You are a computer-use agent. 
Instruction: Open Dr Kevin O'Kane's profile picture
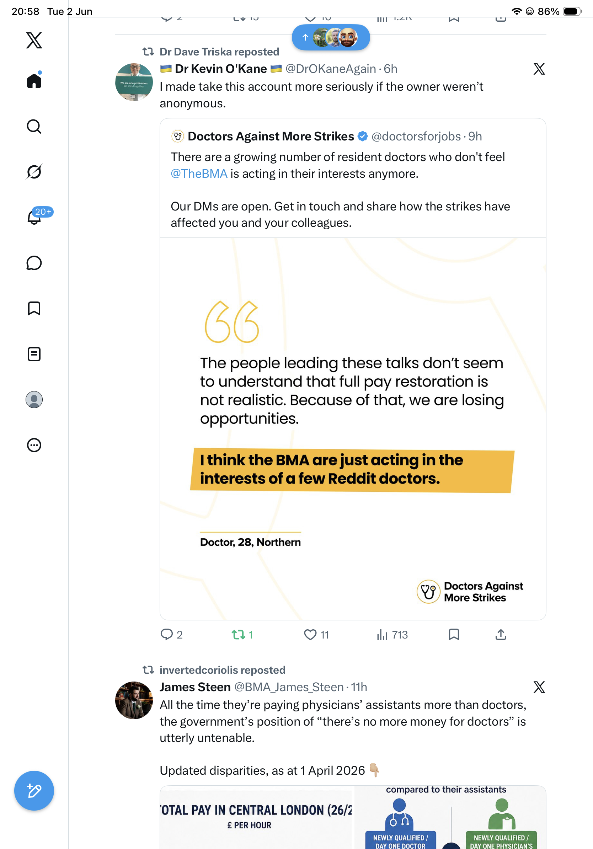pos(134,82)
